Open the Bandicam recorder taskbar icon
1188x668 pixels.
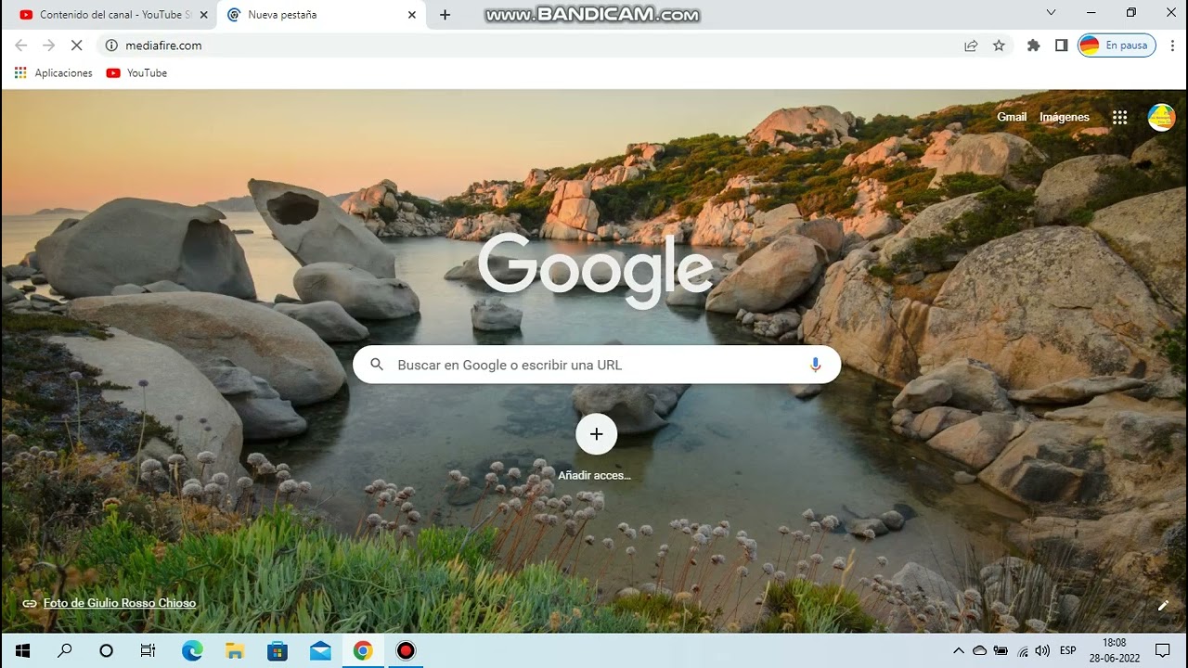pyautogui.click(x=406, y=650)
